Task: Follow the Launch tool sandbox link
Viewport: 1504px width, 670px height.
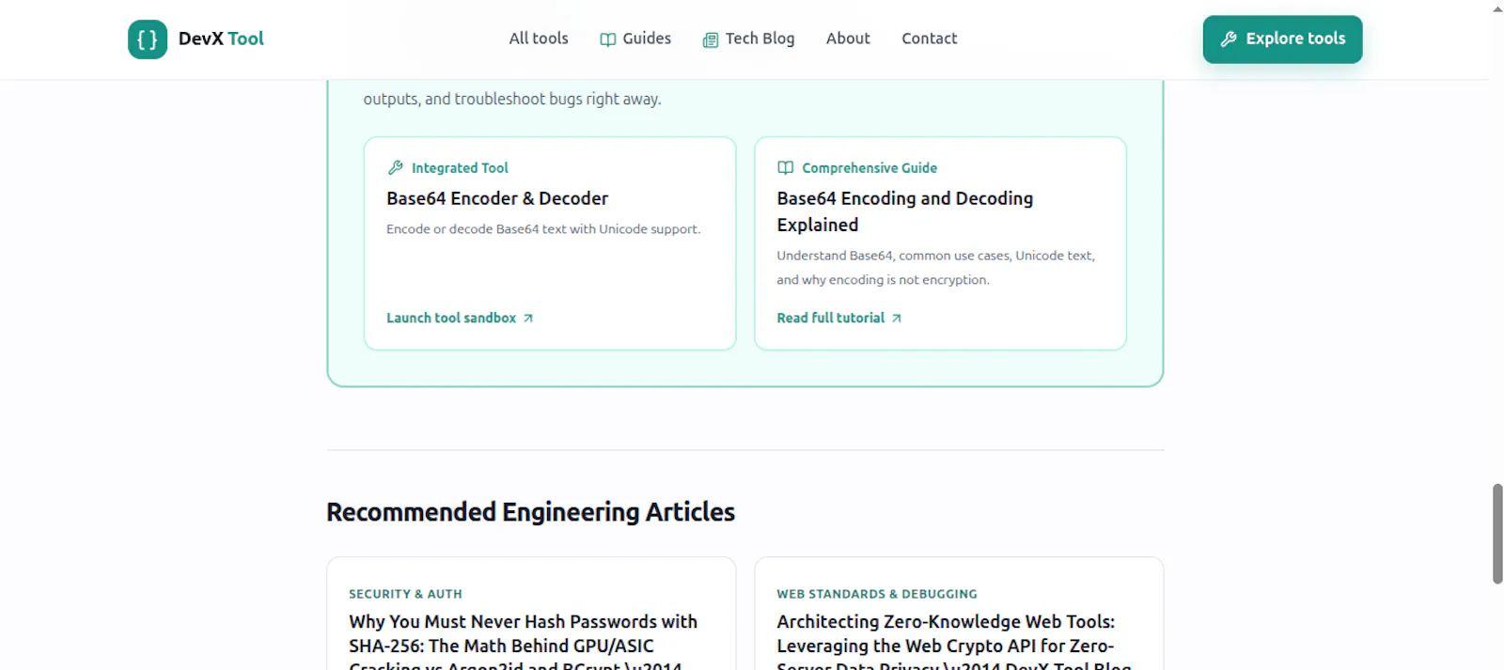Action: (460, 318)
